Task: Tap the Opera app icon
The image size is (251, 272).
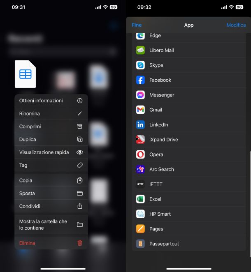Action: 140,154
